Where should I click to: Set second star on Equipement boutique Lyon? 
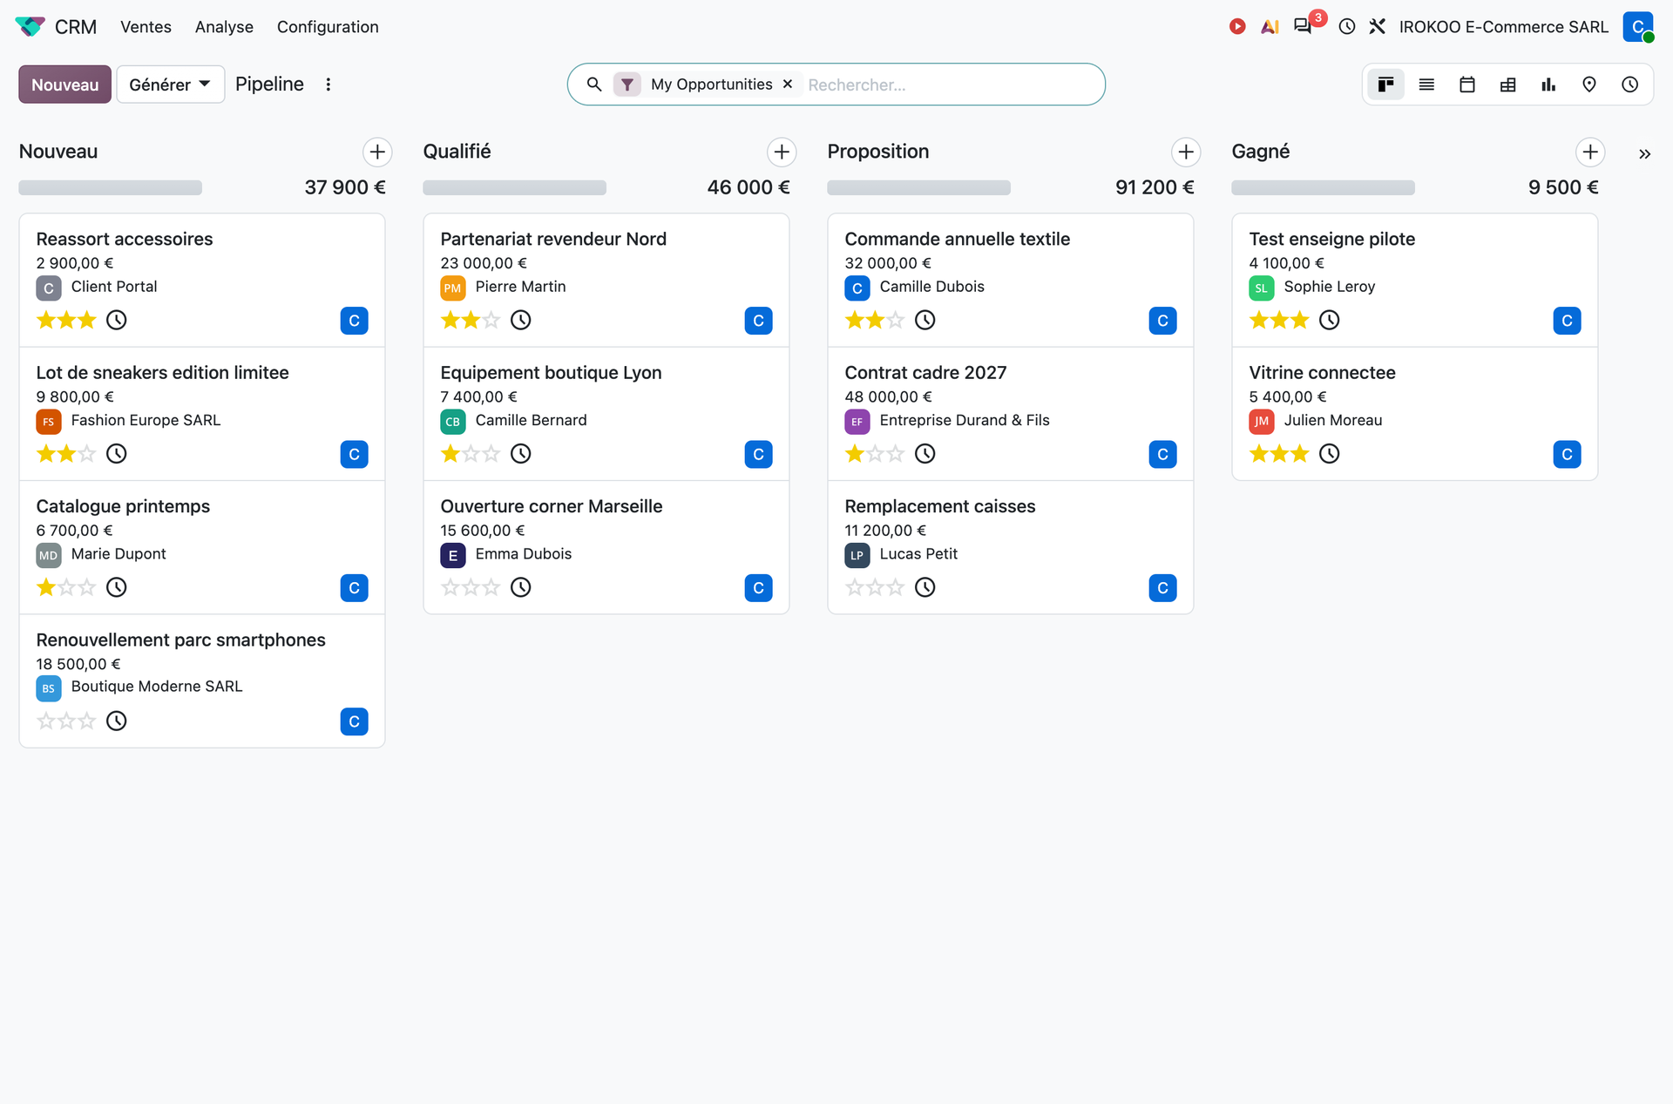point(471,453)
